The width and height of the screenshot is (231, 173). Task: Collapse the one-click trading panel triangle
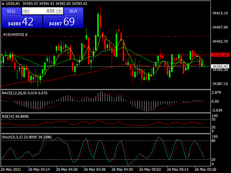tap(3, 4)
